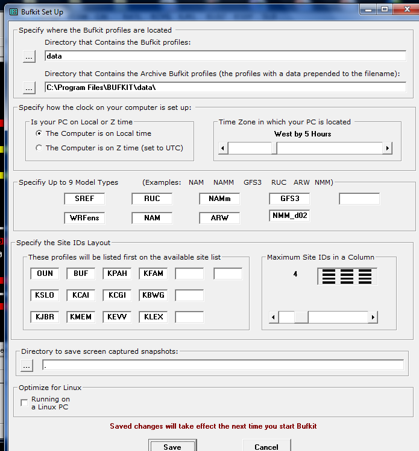Screen dimensions: 419x451
Task: Click the empty fifth model type field
Action: (359, 199)
